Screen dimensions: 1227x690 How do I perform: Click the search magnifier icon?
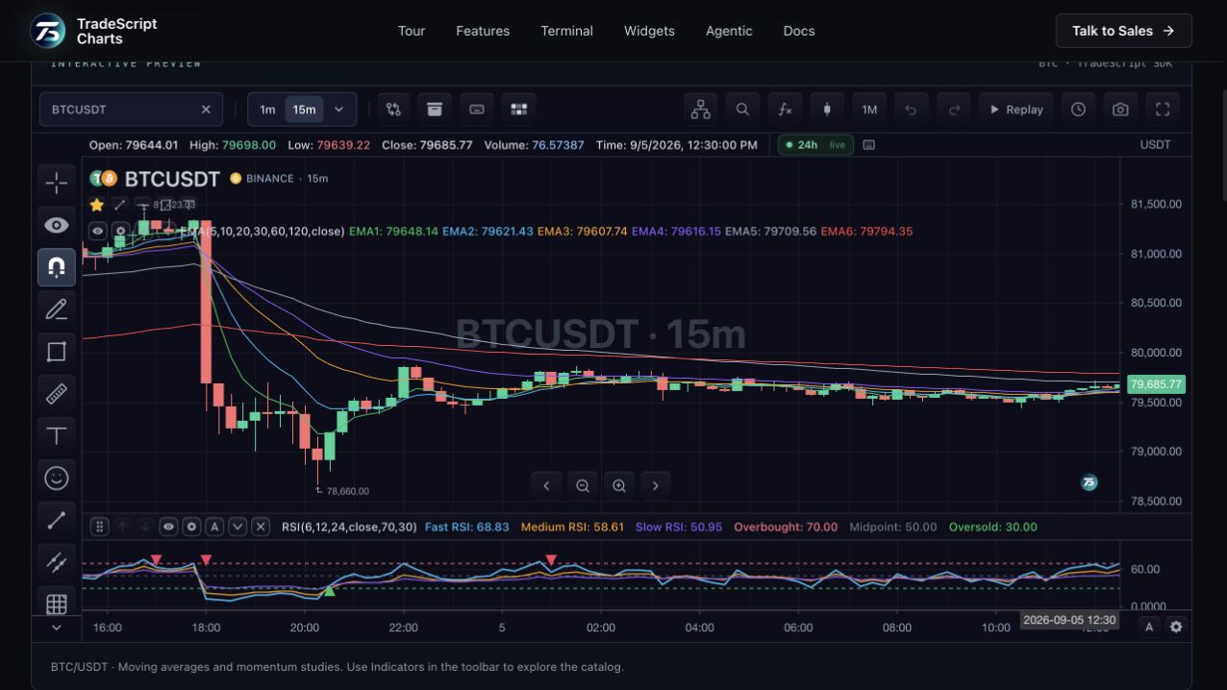742,110
